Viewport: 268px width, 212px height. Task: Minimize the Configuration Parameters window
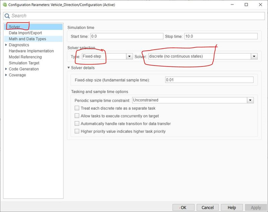tap(232, 5)
